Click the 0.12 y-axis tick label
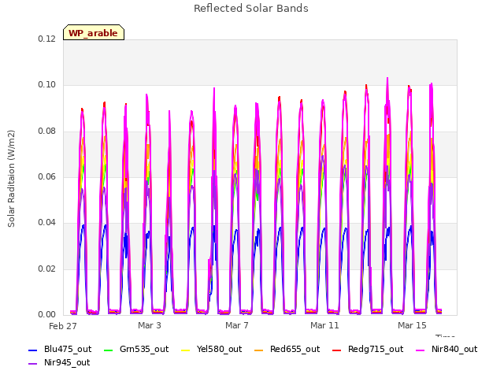The height and width of the screenshot is (378, 504). [47, 39]
